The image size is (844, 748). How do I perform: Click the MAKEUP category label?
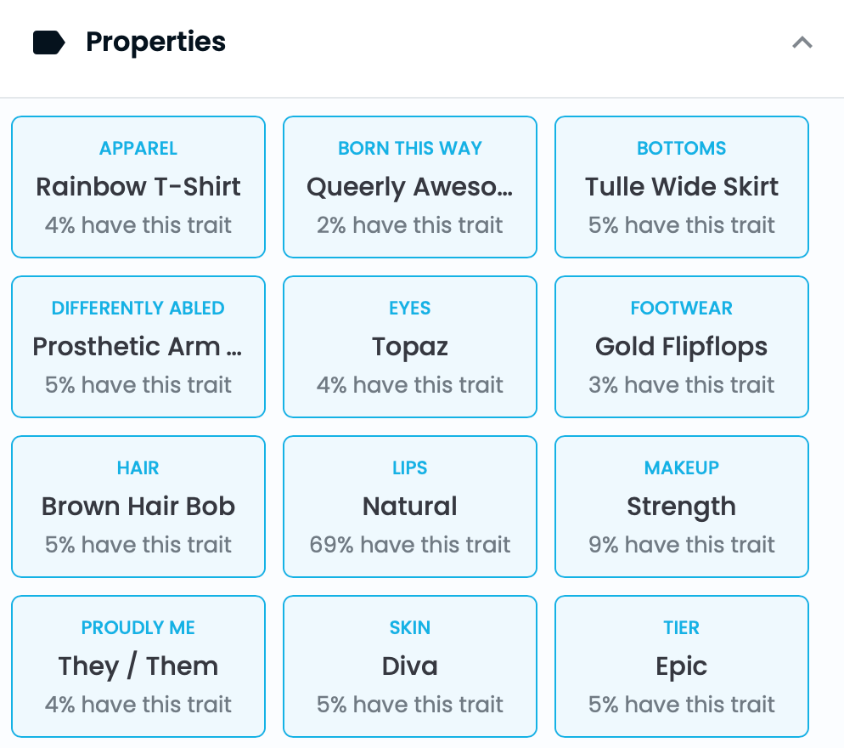[x=682, y=467]
